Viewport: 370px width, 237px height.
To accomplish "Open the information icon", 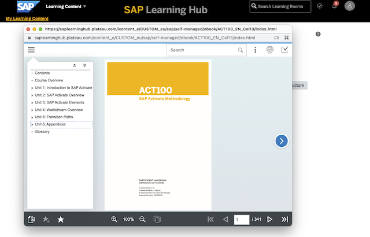I will pos(255,50).
